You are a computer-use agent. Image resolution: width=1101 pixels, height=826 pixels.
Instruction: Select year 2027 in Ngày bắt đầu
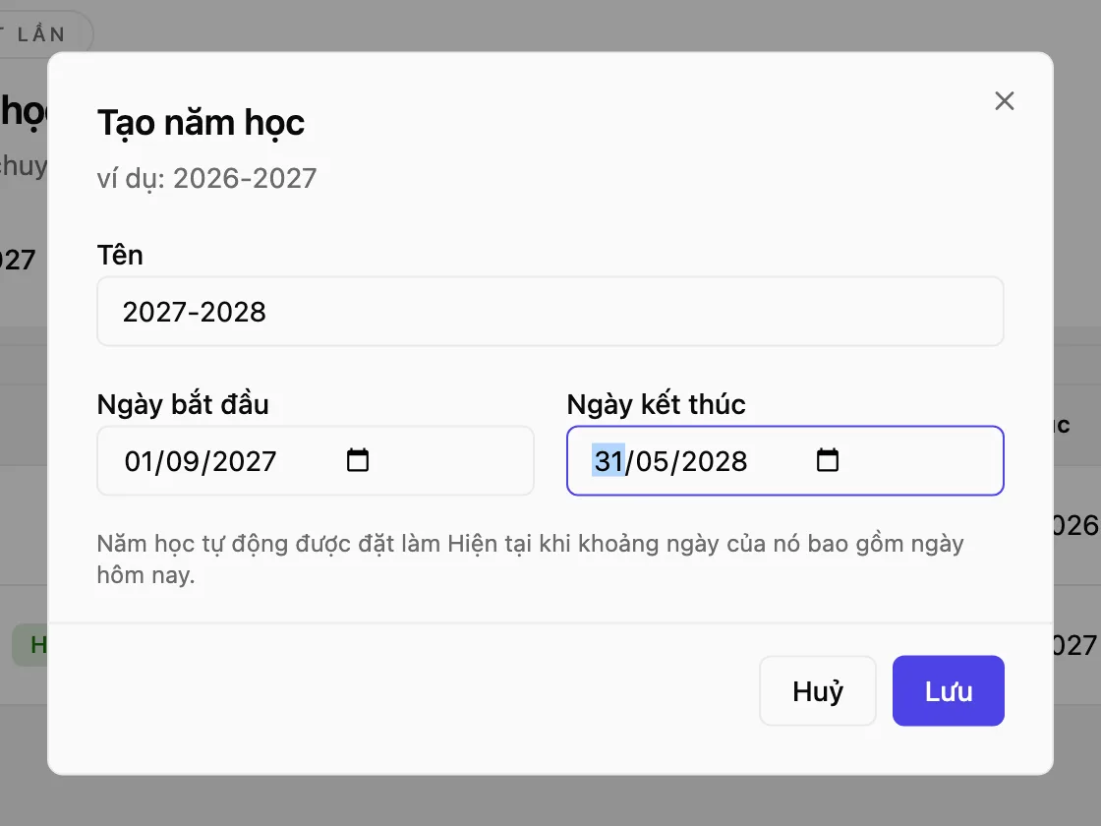coord(245,461)
